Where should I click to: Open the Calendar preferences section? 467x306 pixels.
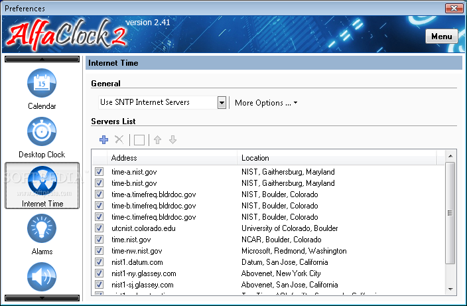[x=42, y=89]
